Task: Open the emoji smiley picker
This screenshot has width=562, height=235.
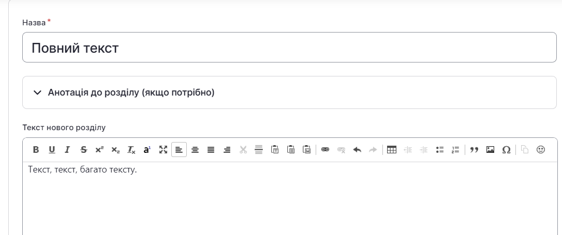Action: [540, 149]
